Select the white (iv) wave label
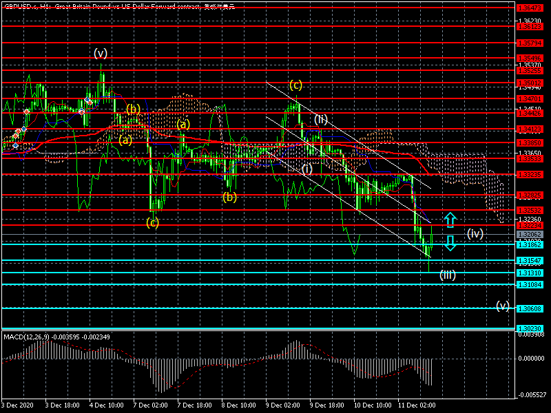This screenshot has width=551, height=413. [475, 233]
